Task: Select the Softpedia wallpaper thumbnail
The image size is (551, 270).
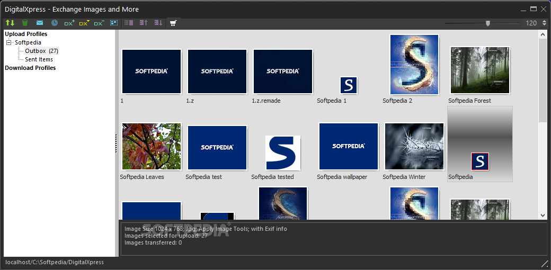Action: pos(349,147)
